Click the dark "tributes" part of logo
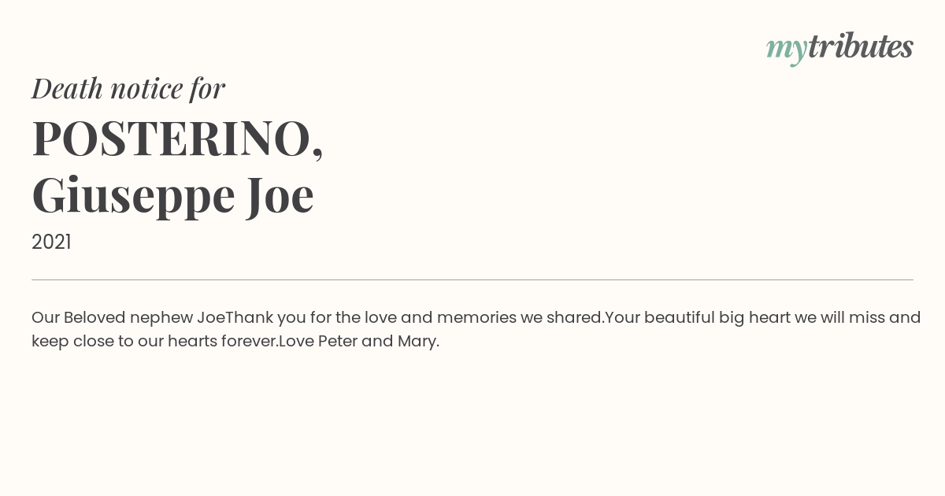The image size is (945, 496). click(861, 46)
